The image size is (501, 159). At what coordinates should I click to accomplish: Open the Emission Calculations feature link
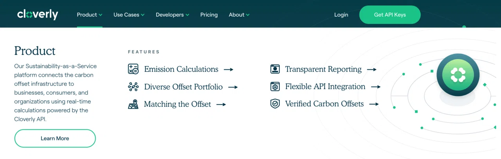point(181,69)
